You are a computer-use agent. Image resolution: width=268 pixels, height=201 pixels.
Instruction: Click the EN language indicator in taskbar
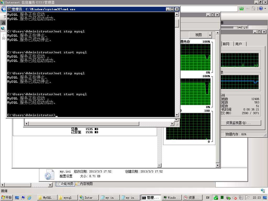208,198
